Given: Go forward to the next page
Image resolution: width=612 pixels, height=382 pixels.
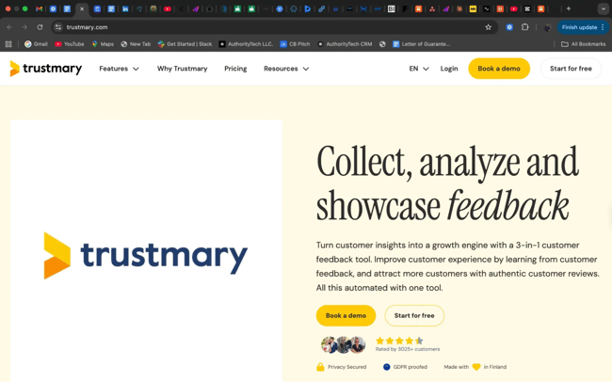Looking at the screenshot, I should [x=24, y=27].
